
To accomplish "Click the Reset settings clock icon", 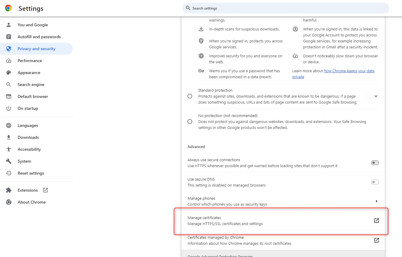I will [x=8, y=173].
